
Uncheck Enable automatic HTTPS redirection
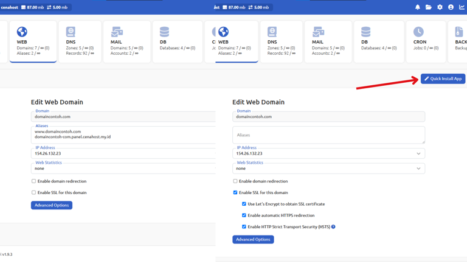(244, 216)
